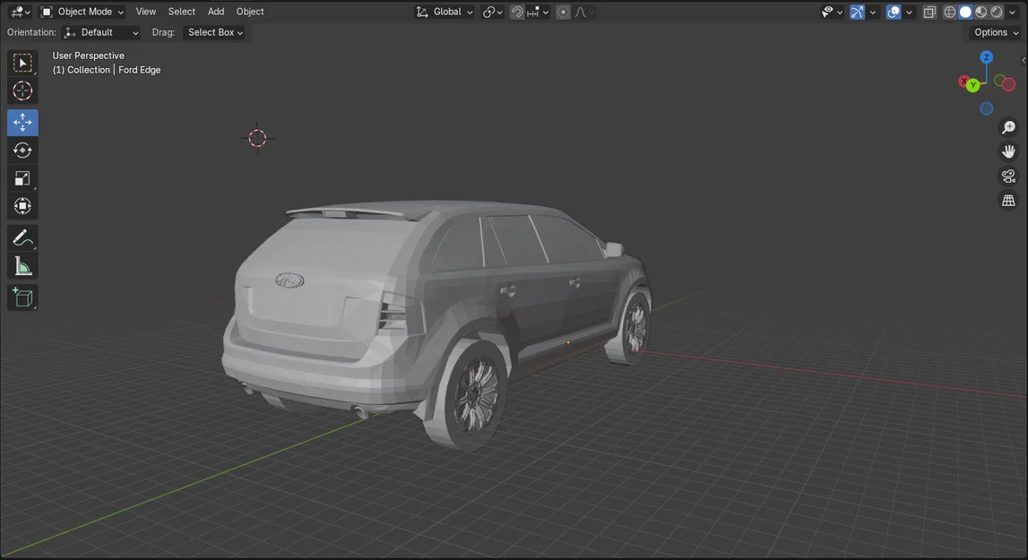Open the Add menu

pyautogui.click(x=215, y=12)
